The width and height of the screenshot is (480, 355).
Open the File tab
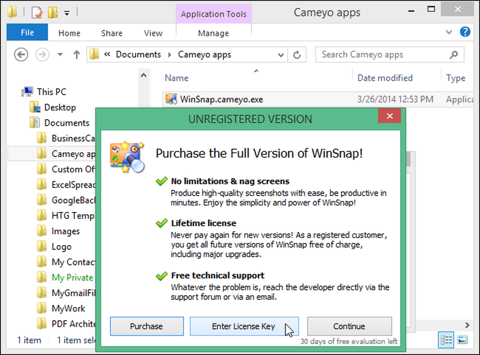[x=27, y=32]
